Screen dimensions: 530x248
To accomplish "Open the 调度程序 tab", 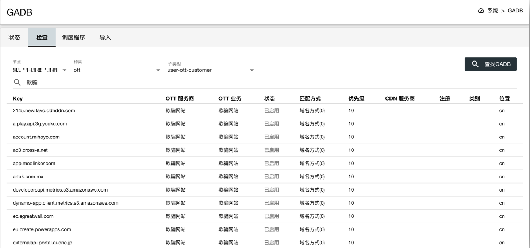I will click(73, 38).
